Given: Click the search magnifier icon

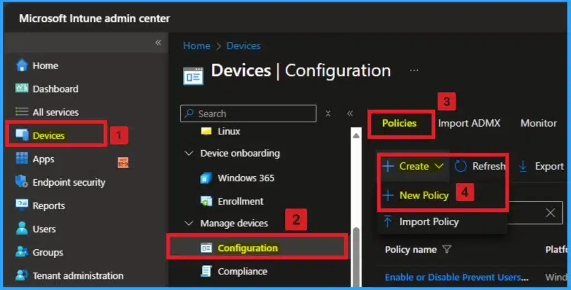Looking at the screenshot, I should pyautogui.click(x=189, y=113).
